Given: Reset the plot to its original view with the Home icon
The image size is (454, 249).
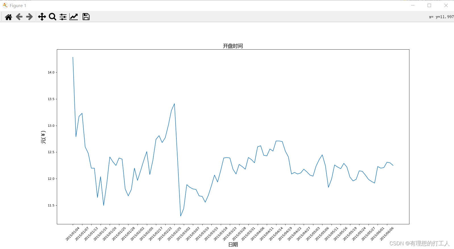Looking at the screenshot, I should pos(9,17).
